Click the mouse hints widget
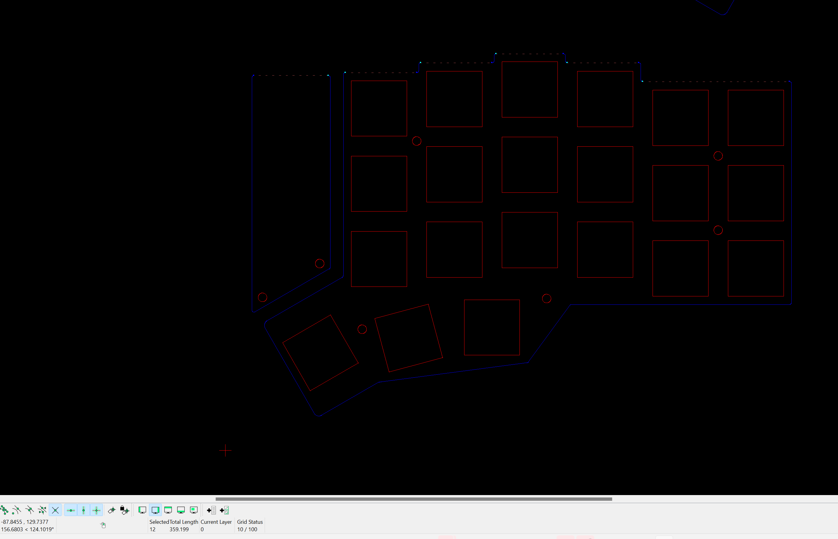The width and height of the screenshot is (838, 539). click(x=103, y=525)
